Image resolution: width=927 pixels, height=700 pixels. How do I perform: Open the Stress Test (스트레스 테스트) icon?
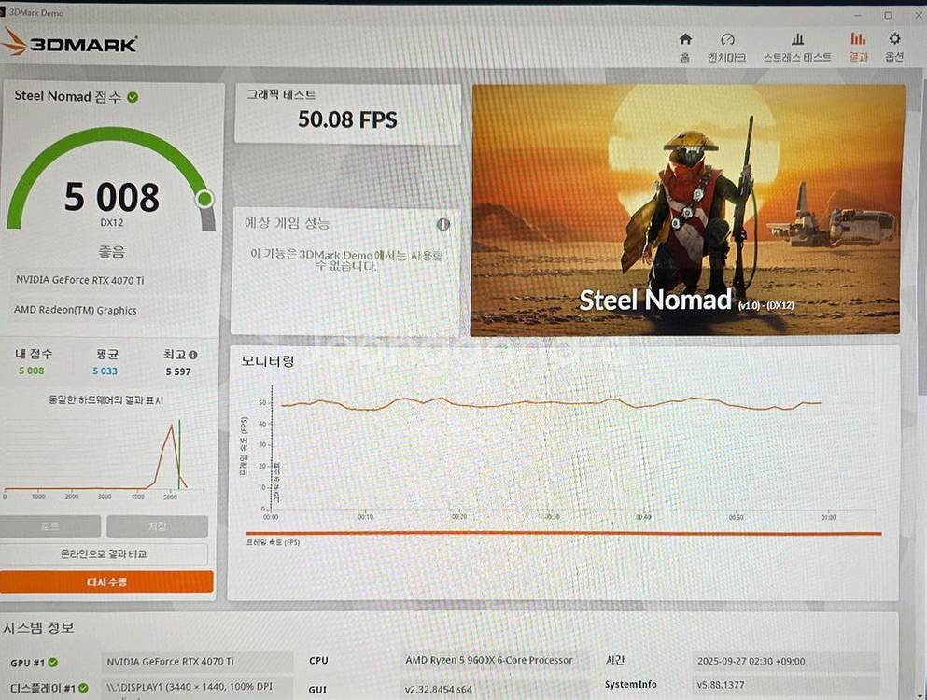[x=797, y=39]
